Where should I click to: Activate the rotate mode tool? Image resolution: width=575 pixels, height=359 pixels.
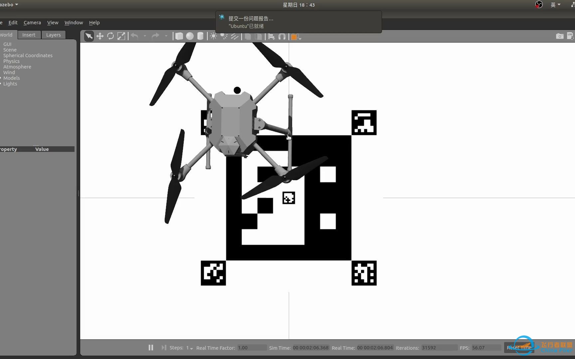point(110,36)
